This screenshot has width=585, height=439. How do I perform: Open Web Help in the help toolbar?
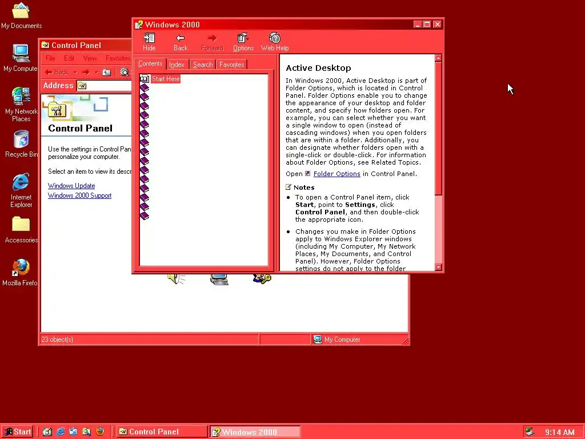(275, 42)
